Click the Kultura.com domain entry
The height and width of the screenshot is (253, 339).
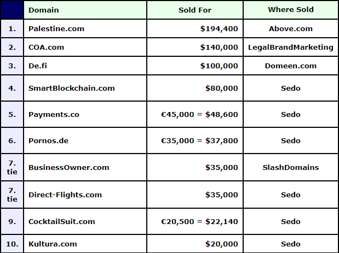[x=53, y=244]
